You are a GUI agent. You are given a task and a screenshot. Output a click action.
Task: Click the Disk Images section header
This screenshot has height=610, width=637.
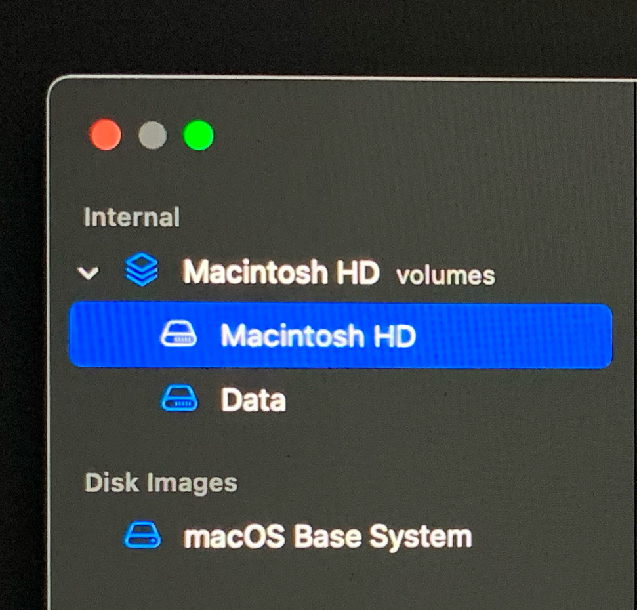coord(161,483)
